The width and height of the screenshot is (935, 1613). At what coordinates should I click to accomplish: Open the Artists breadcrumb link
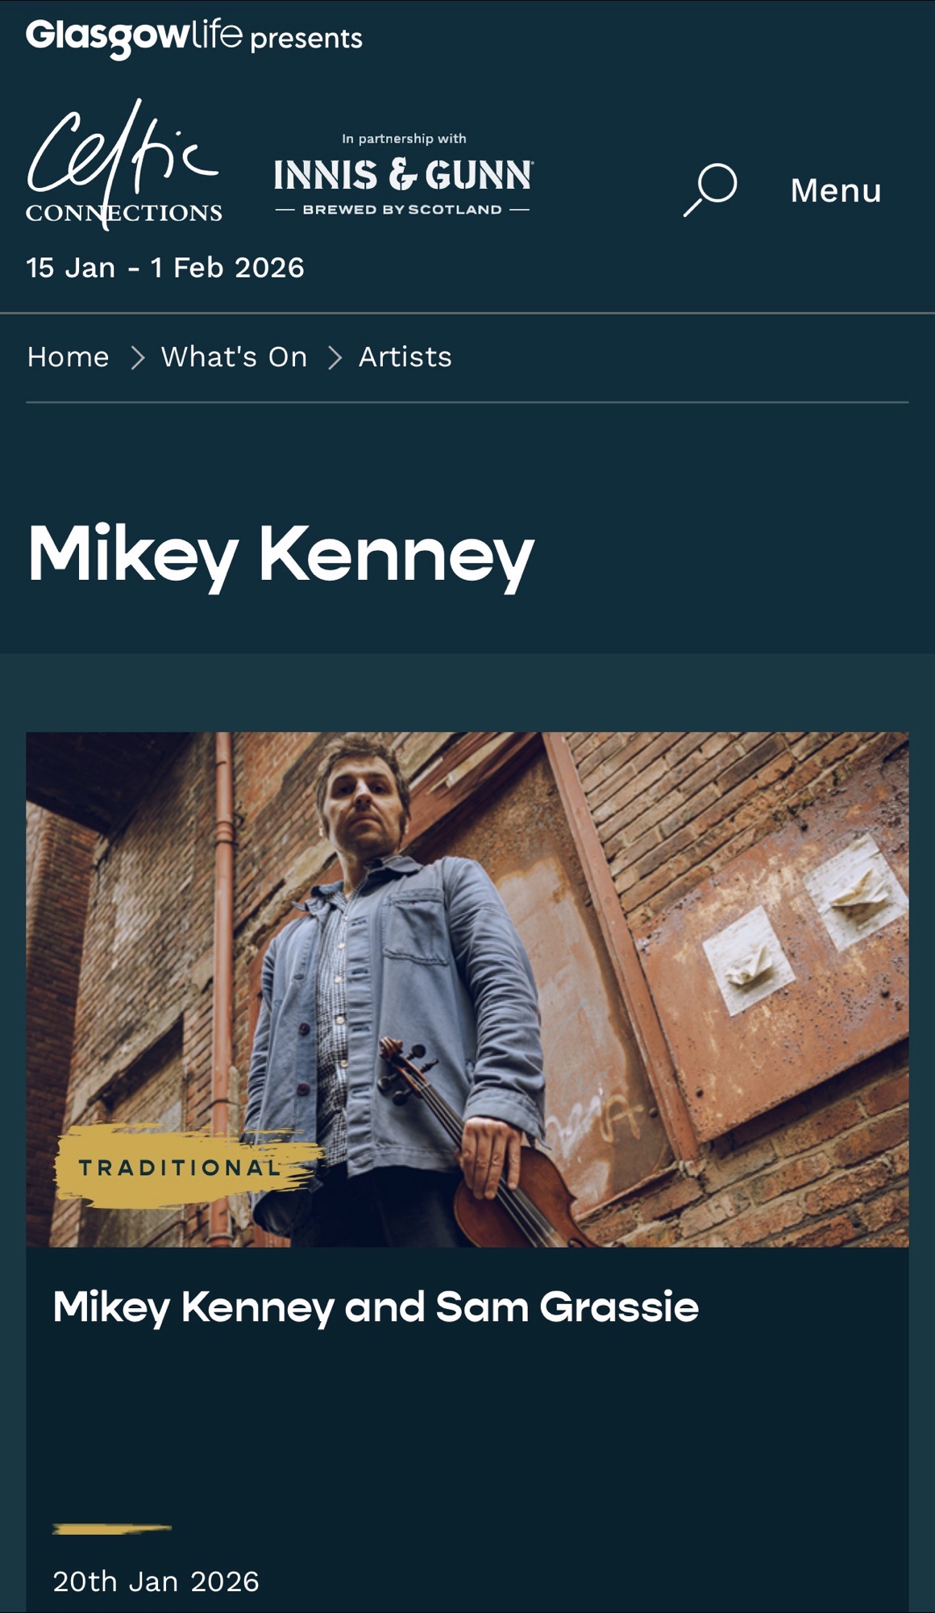(405, 356)
